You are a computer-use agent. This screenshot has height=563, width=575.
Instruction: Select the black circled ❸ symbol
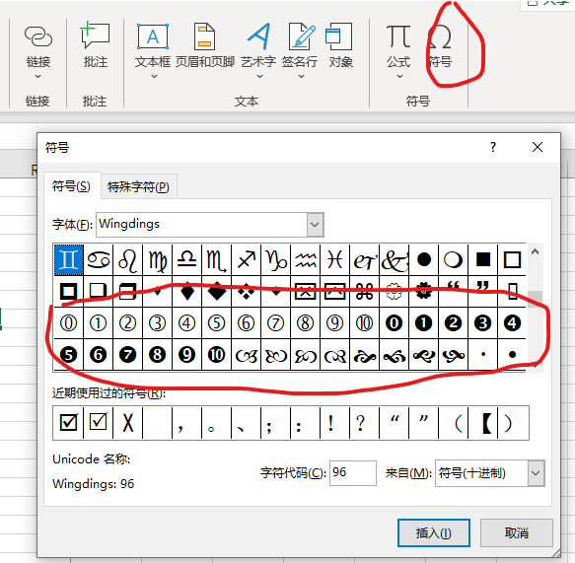(x=482, y=323)
